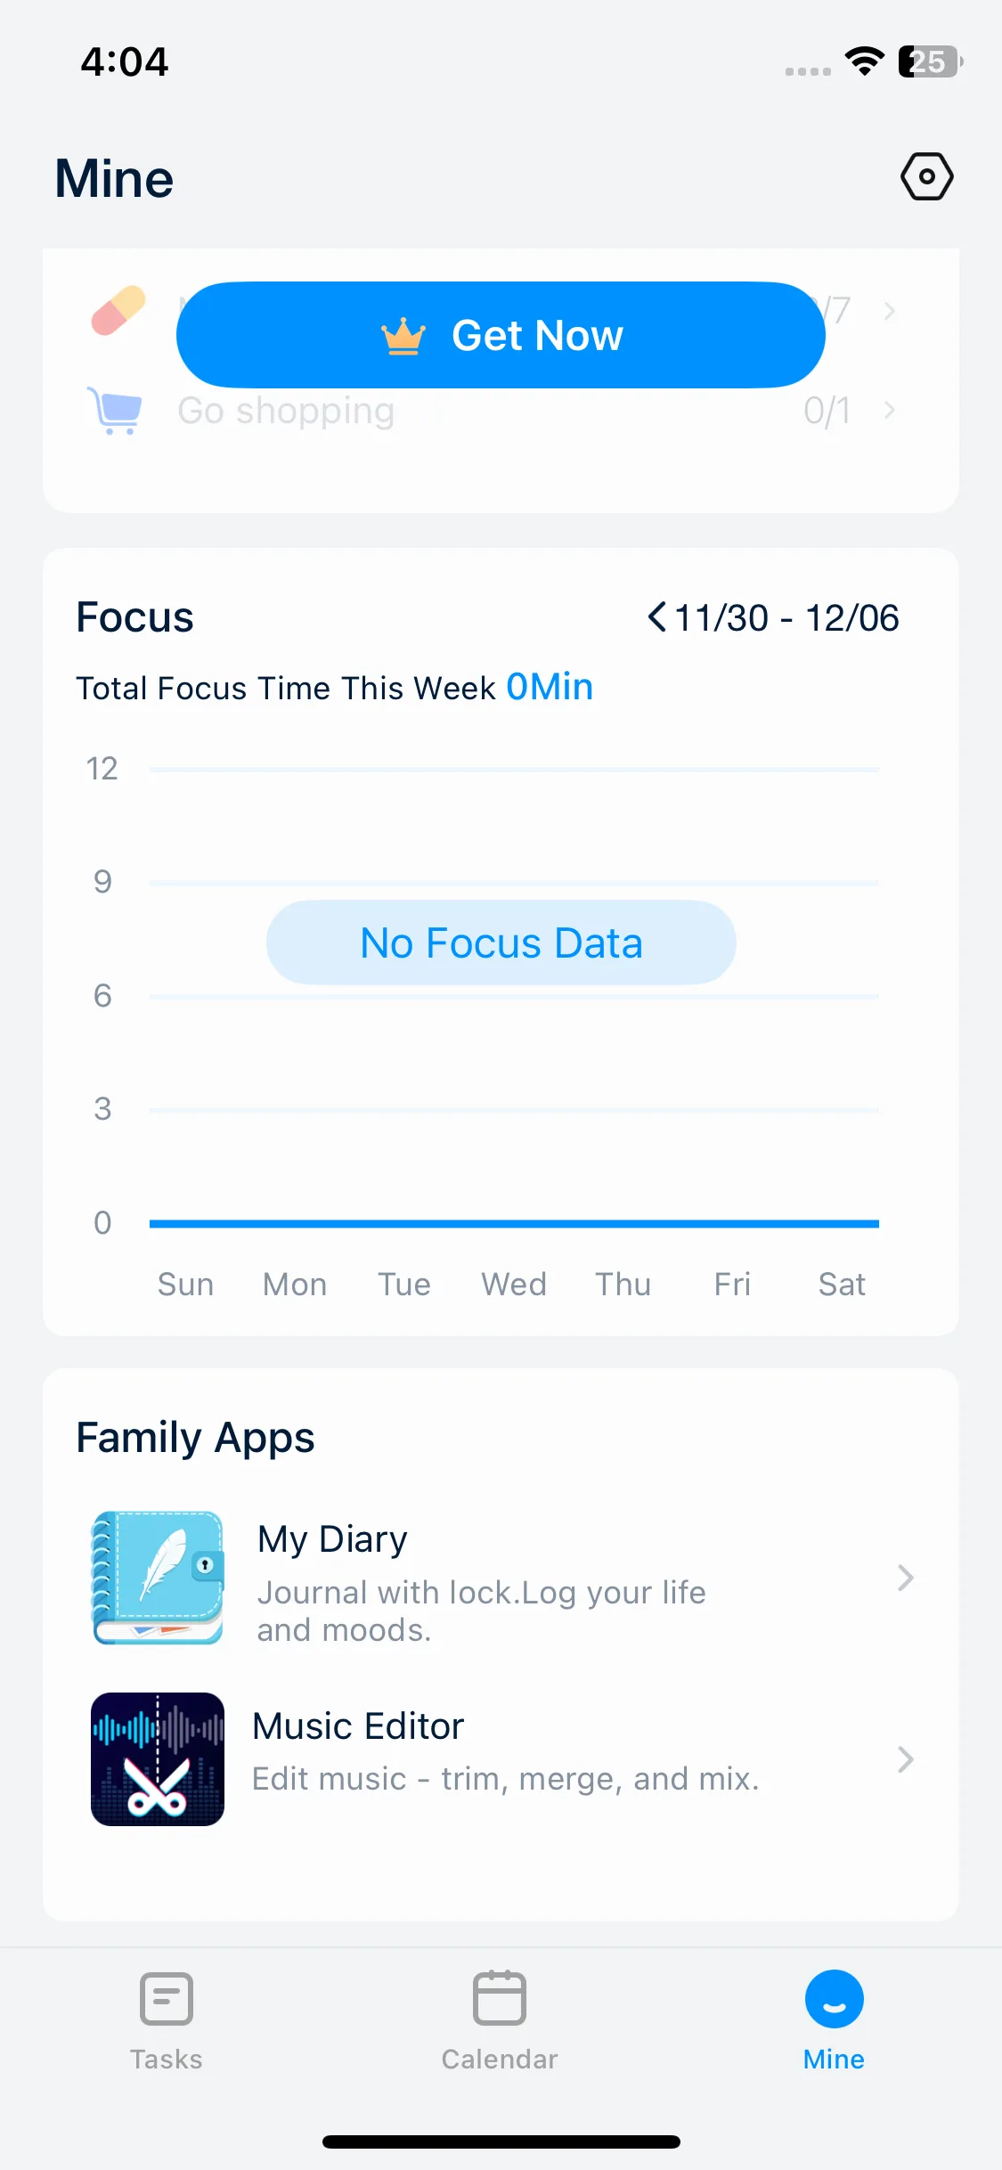Screen dimensions: 1002x2170
Task: Tap the crown icon on Get Now
Action: (403, 337)
